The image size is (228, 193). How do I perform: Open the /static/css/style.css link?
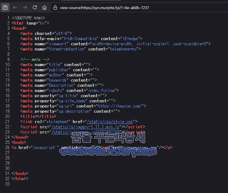click(110, 121)
